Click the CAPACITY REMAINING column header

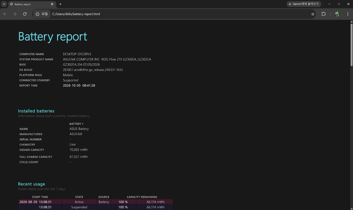pos(142,197)
